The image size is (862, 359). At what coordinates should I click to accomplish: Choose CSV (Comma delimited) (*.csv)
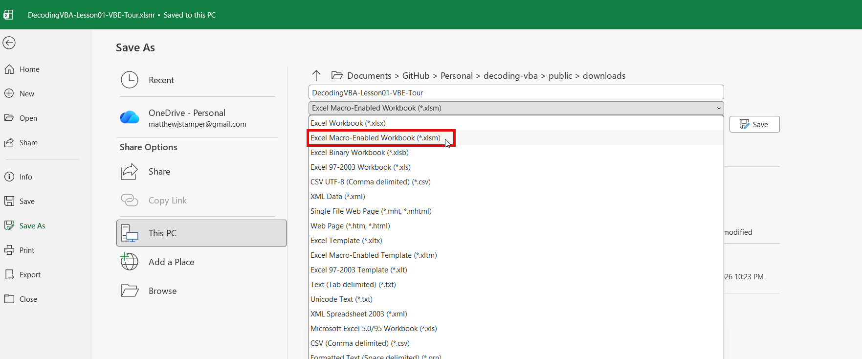(516, 343)
